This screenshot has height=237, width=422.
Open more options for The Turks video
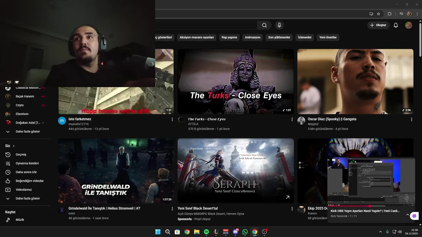[292, 119]
